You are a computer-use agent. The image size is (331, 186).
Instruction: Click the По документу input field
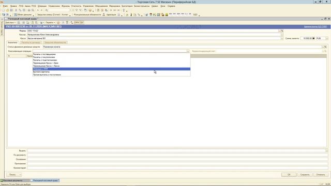177,155
